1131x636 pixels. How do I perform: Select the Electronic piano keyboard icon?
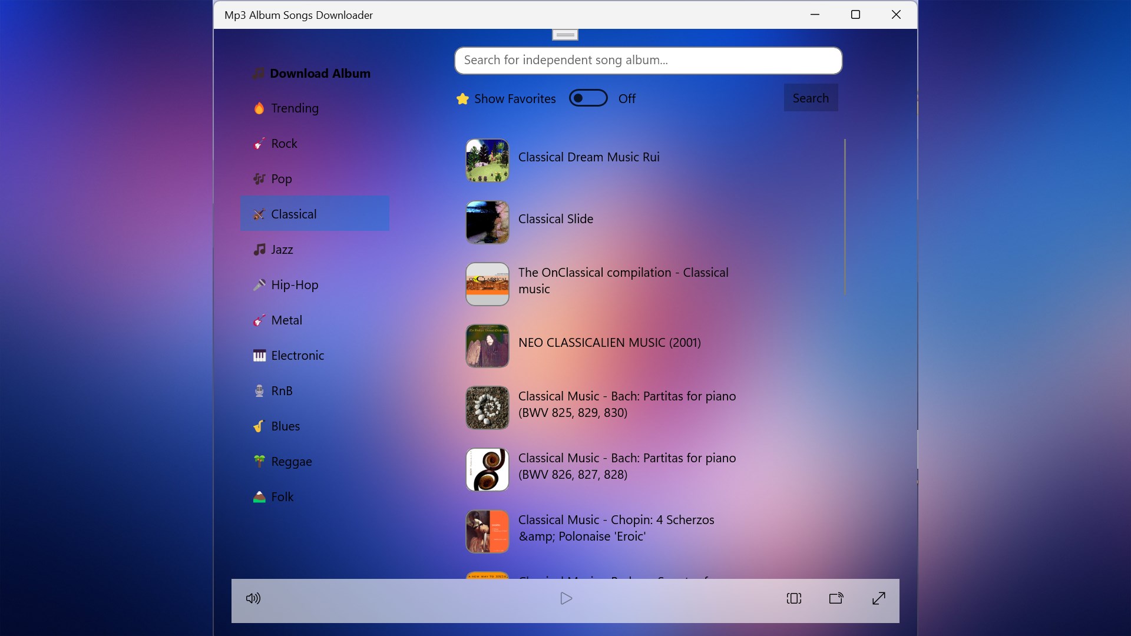point(259,355)
